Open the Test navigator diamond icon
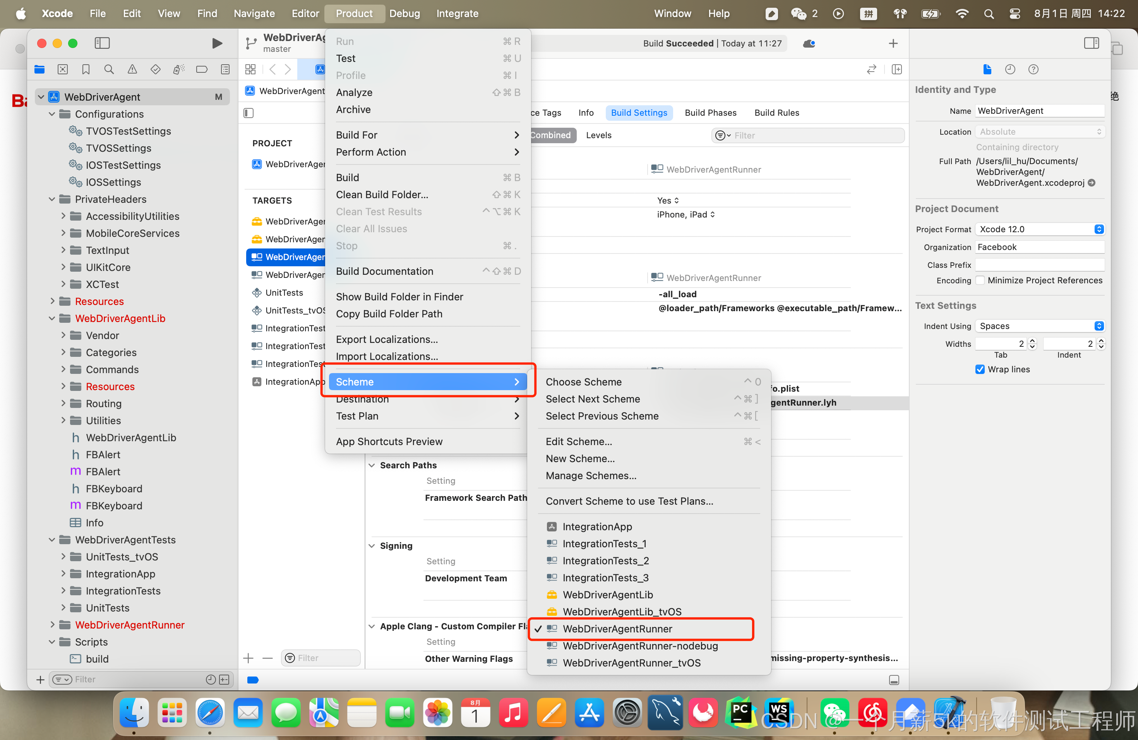 point(155,70)
